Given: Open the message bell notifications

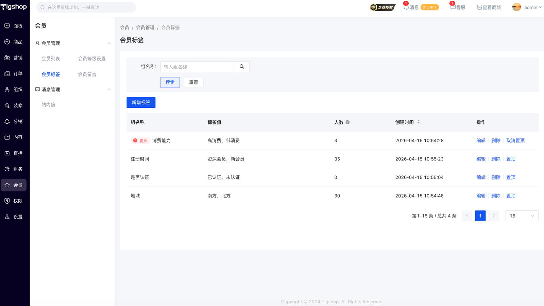Looking at the screenshot, I should [406, 7].
